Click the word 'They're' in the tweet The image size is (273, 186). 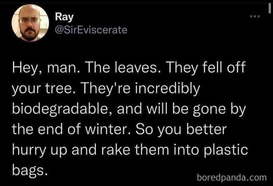[x=106, y=88]
